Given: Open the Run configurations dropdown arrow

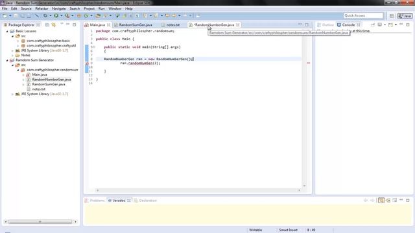Looking at the screenshot, I should pyautogui.click(x=61, y=16).
